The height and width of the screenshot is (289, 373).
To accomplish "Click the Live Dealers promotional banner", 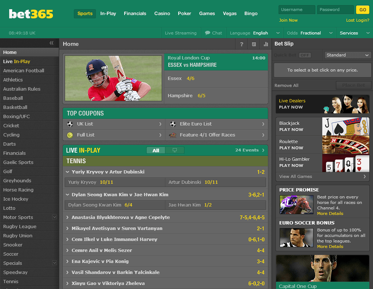I will click(x=322, y=105).
